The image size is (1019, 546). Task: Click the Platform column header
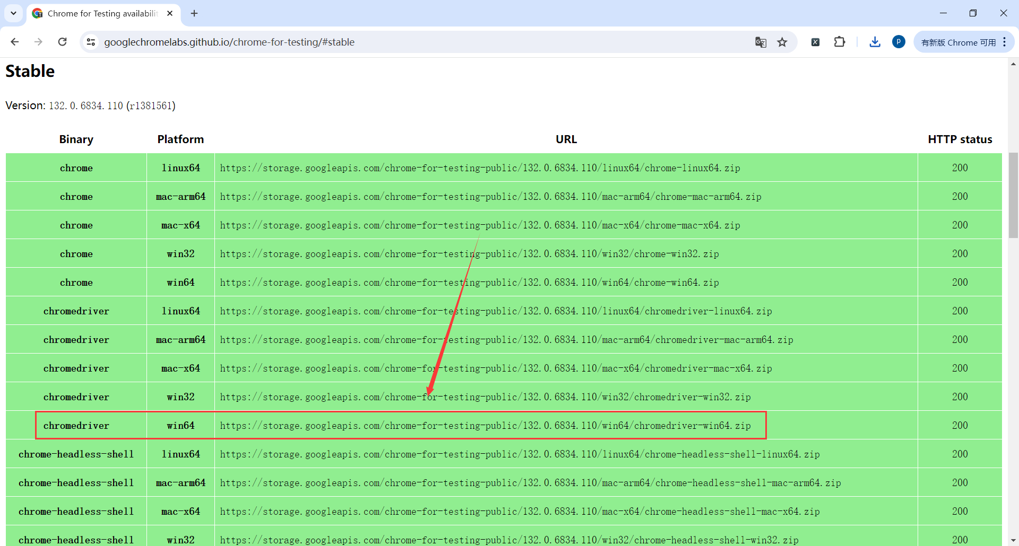click(x=180, y=139)
